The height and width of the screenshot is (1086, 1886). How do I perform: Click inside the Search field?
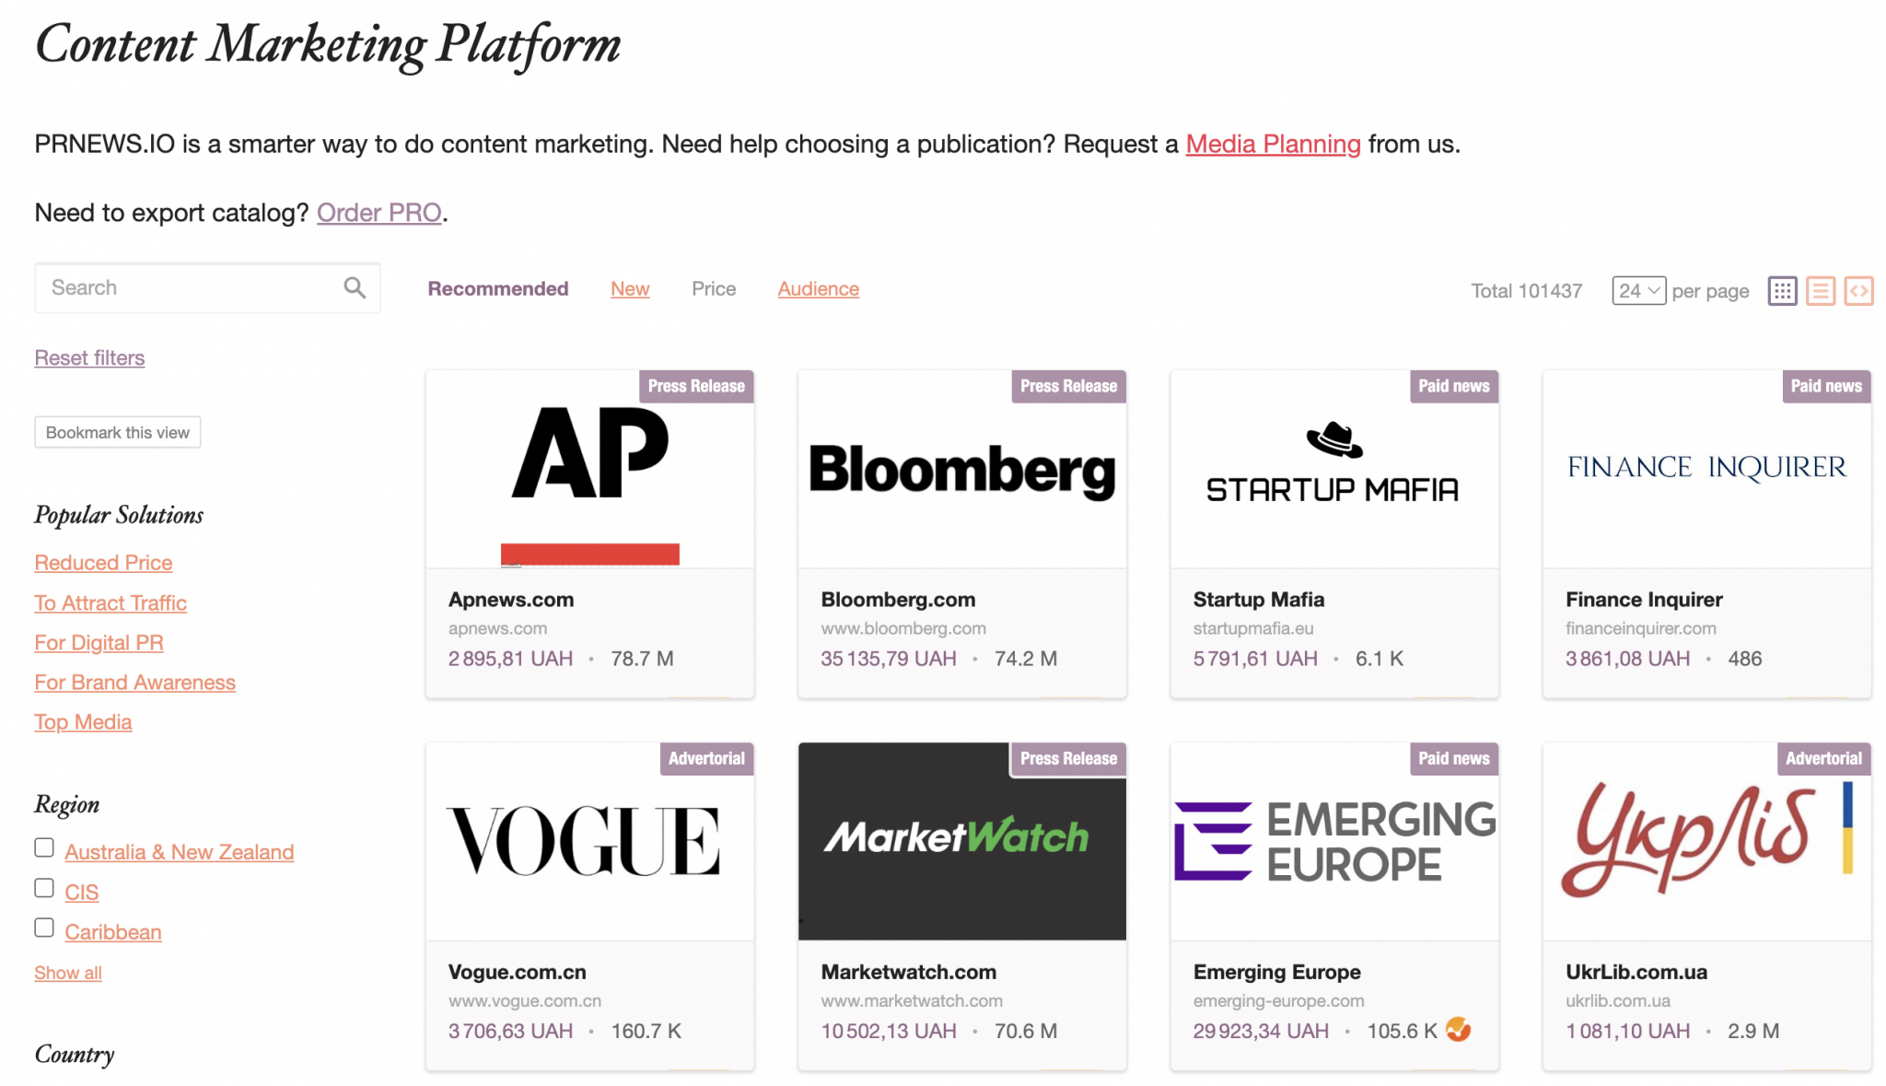(184, 286)
